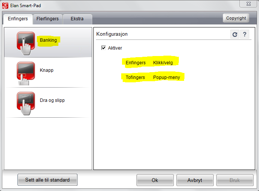Click the Copyright button
This screenshot has height=191, width=259.
pyautogui.click(x=236, y=18)
